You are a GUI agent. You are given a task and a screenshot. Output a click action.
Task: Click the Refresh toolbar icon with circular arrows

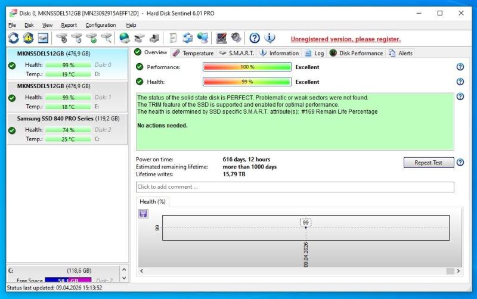[13, 38]
